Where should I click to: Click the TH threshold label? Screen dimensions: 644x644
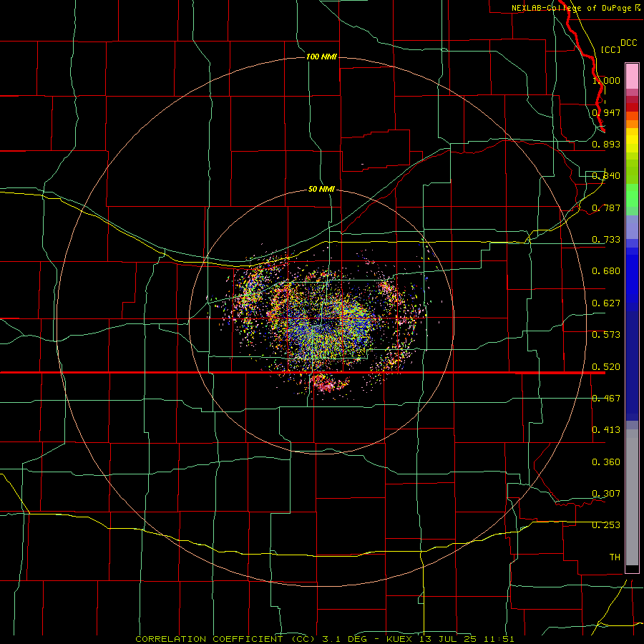point(615,557)
